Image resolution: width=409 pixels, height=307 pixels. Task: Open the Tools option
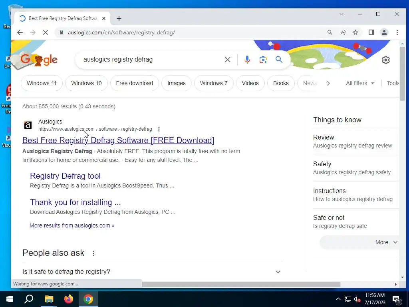click(393, 83)
